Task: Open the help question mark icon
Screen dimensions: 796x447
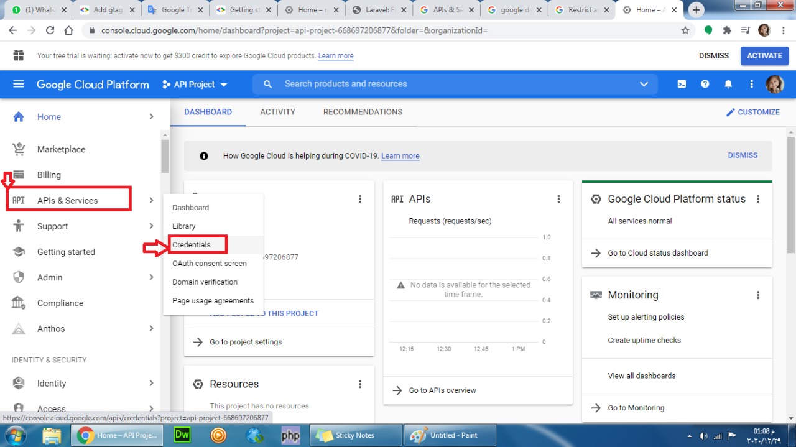Action: [705, 85]
